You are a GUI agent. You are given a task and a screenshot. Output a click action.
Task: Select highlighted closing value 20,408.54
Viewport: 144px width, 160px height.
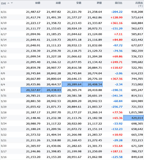pos(92,84)
